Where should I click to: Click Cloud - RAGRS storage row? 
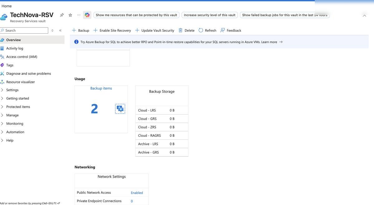click(162, 135)
